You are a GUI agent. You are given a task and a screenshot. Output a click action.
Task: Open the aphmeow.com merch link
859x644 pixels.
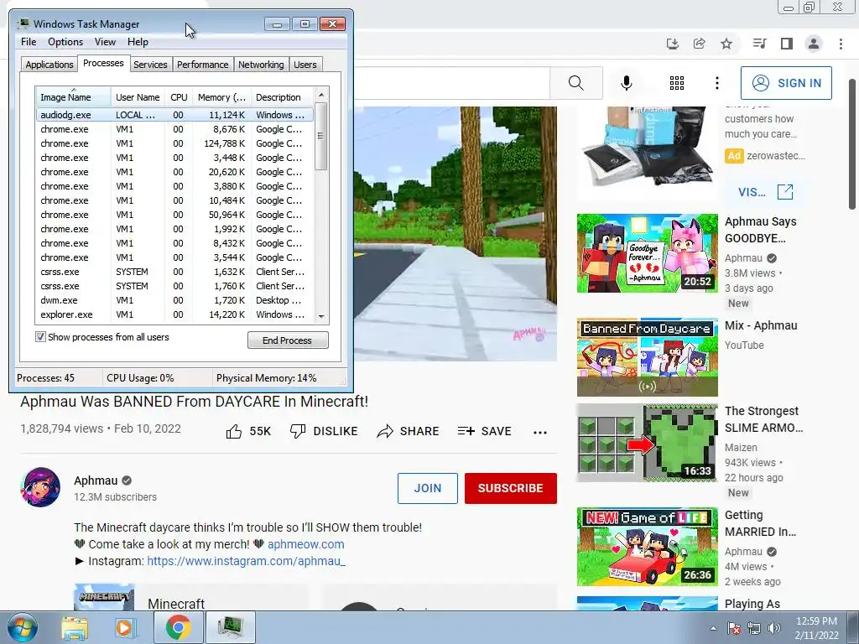tap(305, 544)
